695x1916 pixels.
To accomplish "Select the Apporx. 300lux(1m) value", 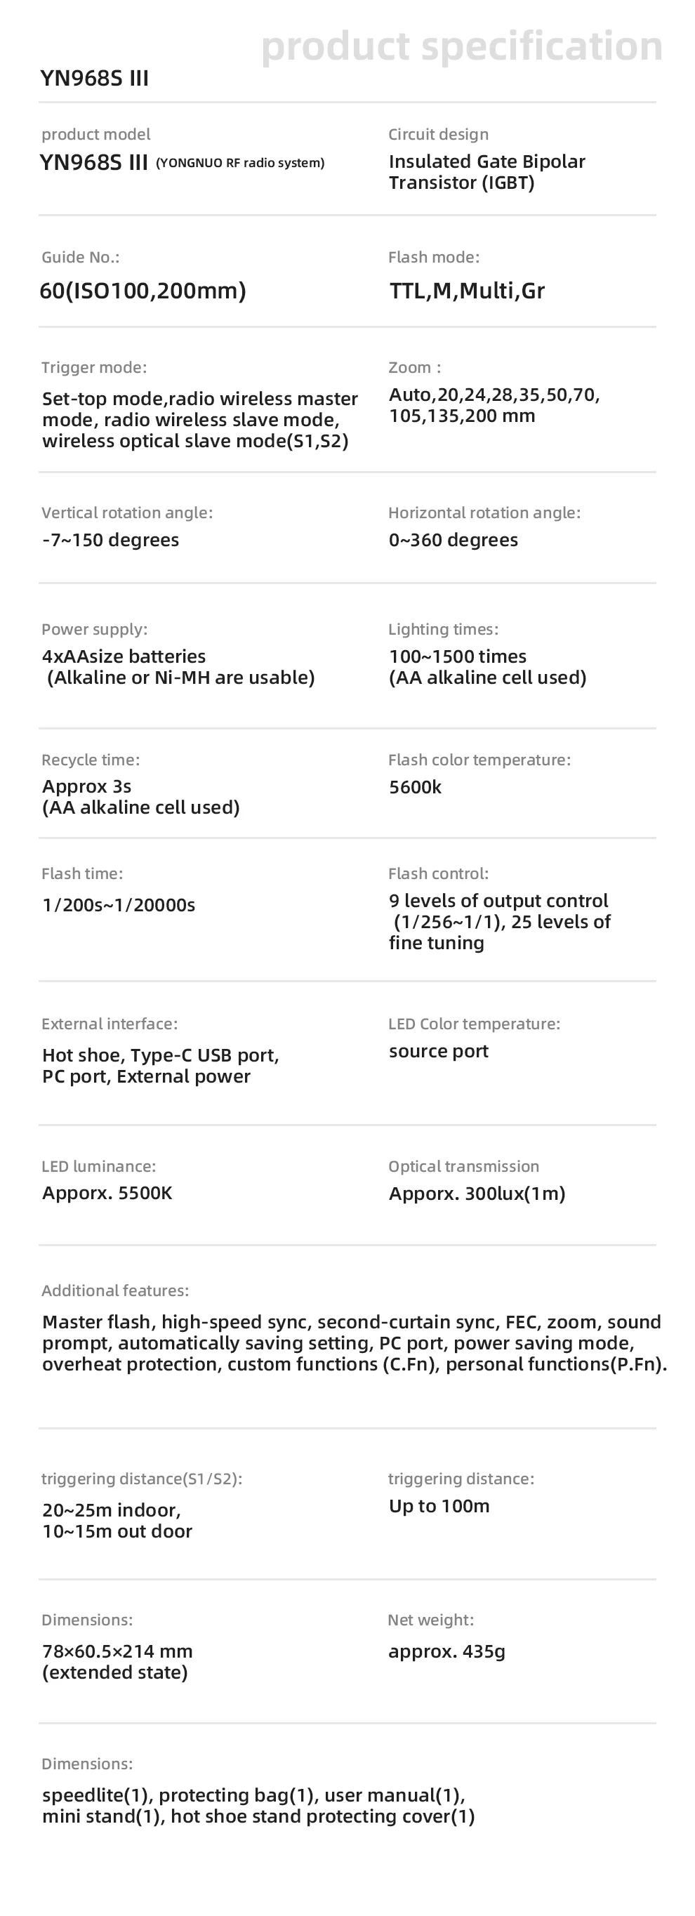I will point(477,1194).
